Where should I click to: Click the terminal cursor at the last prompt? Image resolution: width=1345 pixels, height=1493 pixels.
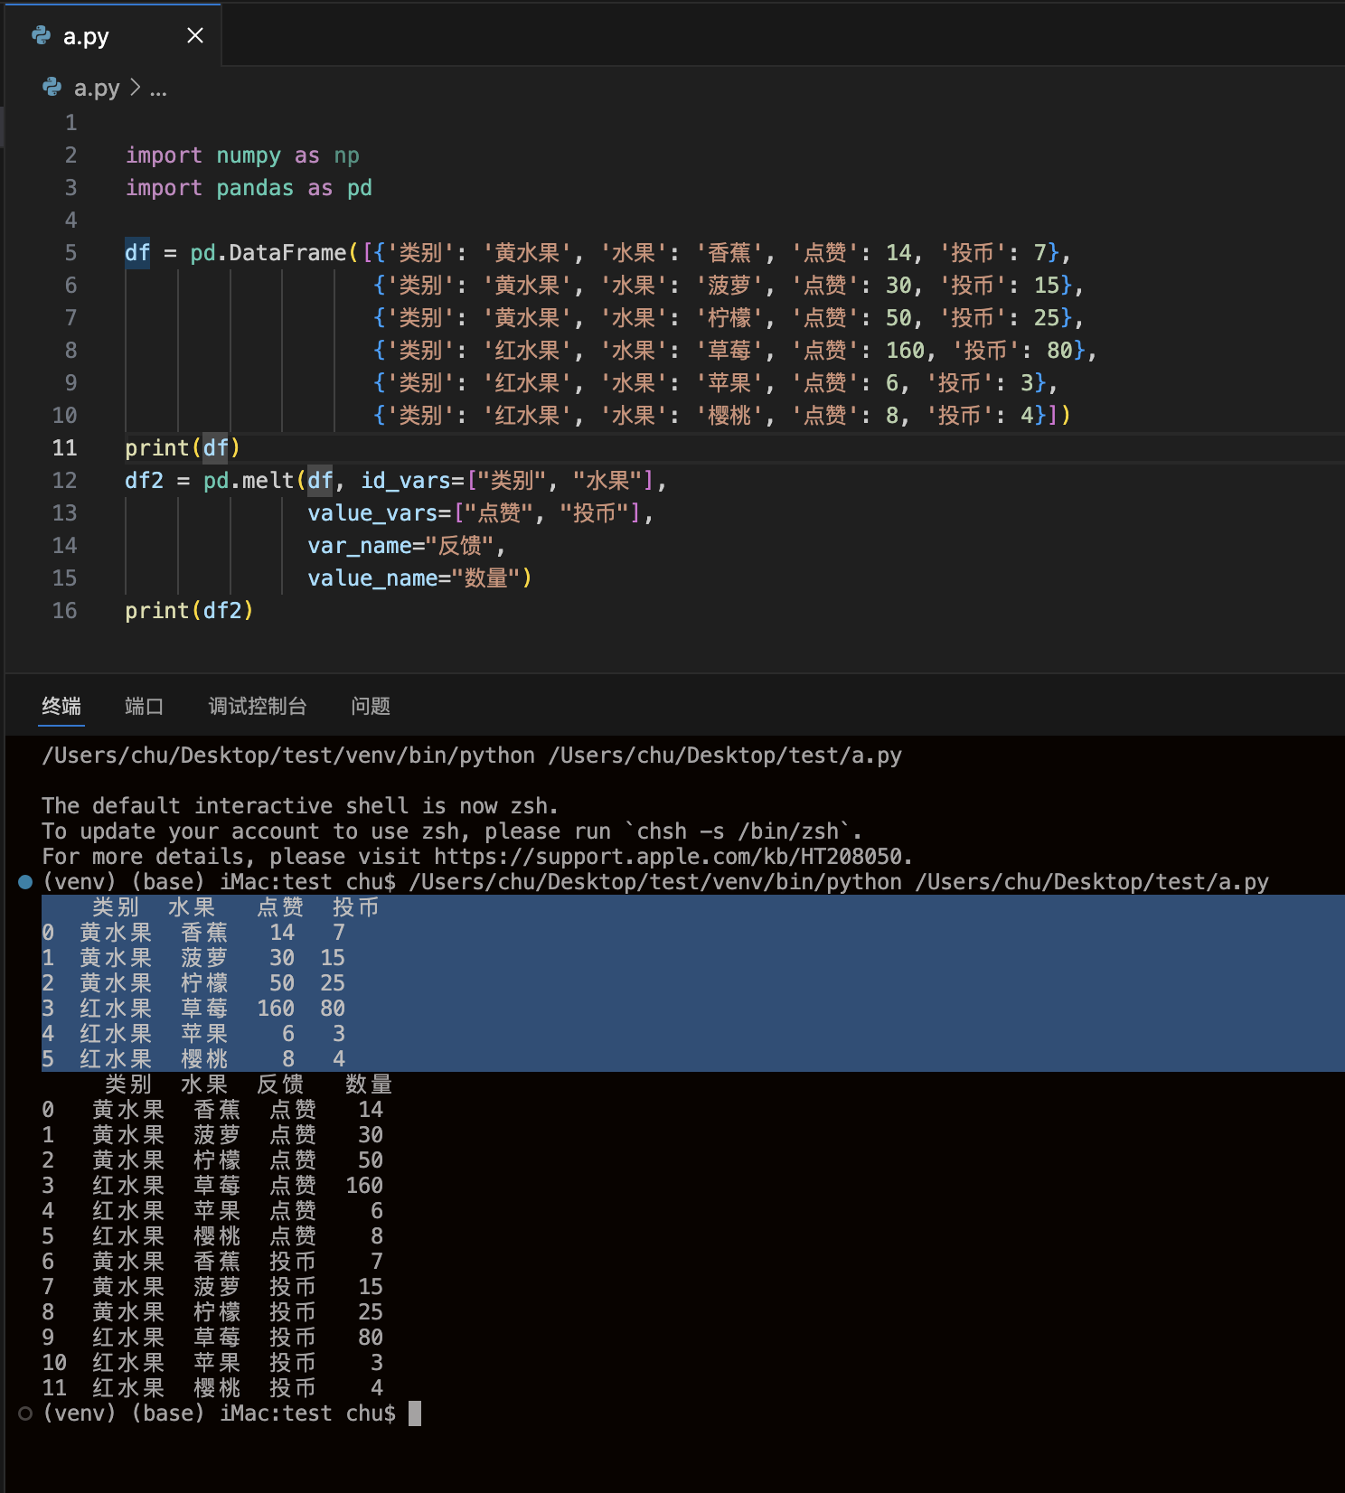pos(415,1413)
